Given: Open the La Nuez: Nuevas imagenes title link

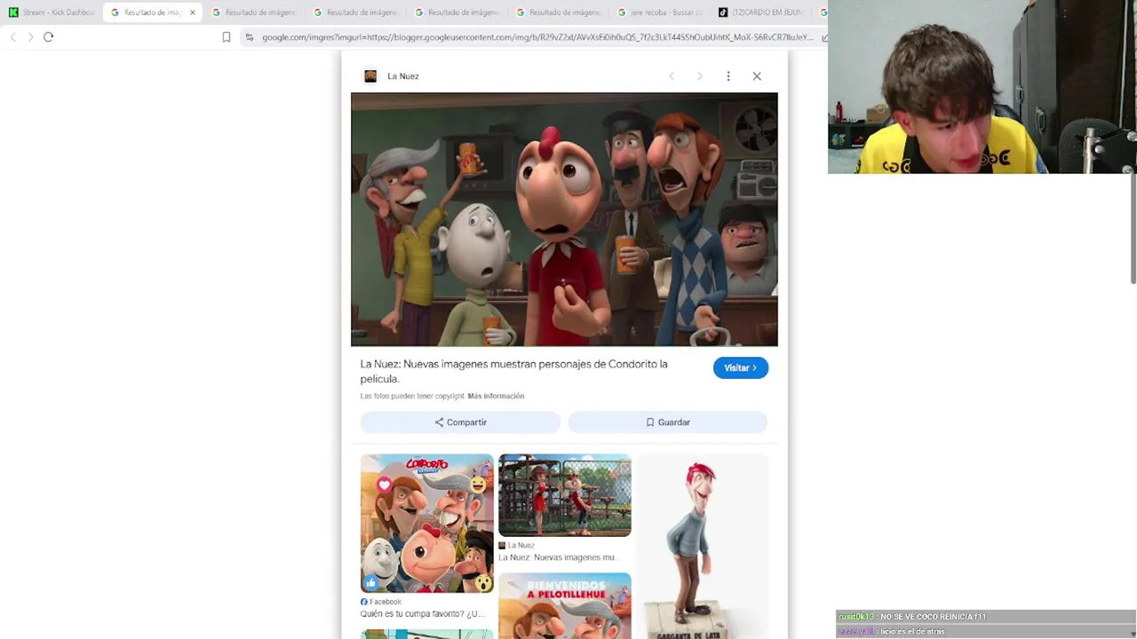Looking at the screenshot, I should 513,371.
